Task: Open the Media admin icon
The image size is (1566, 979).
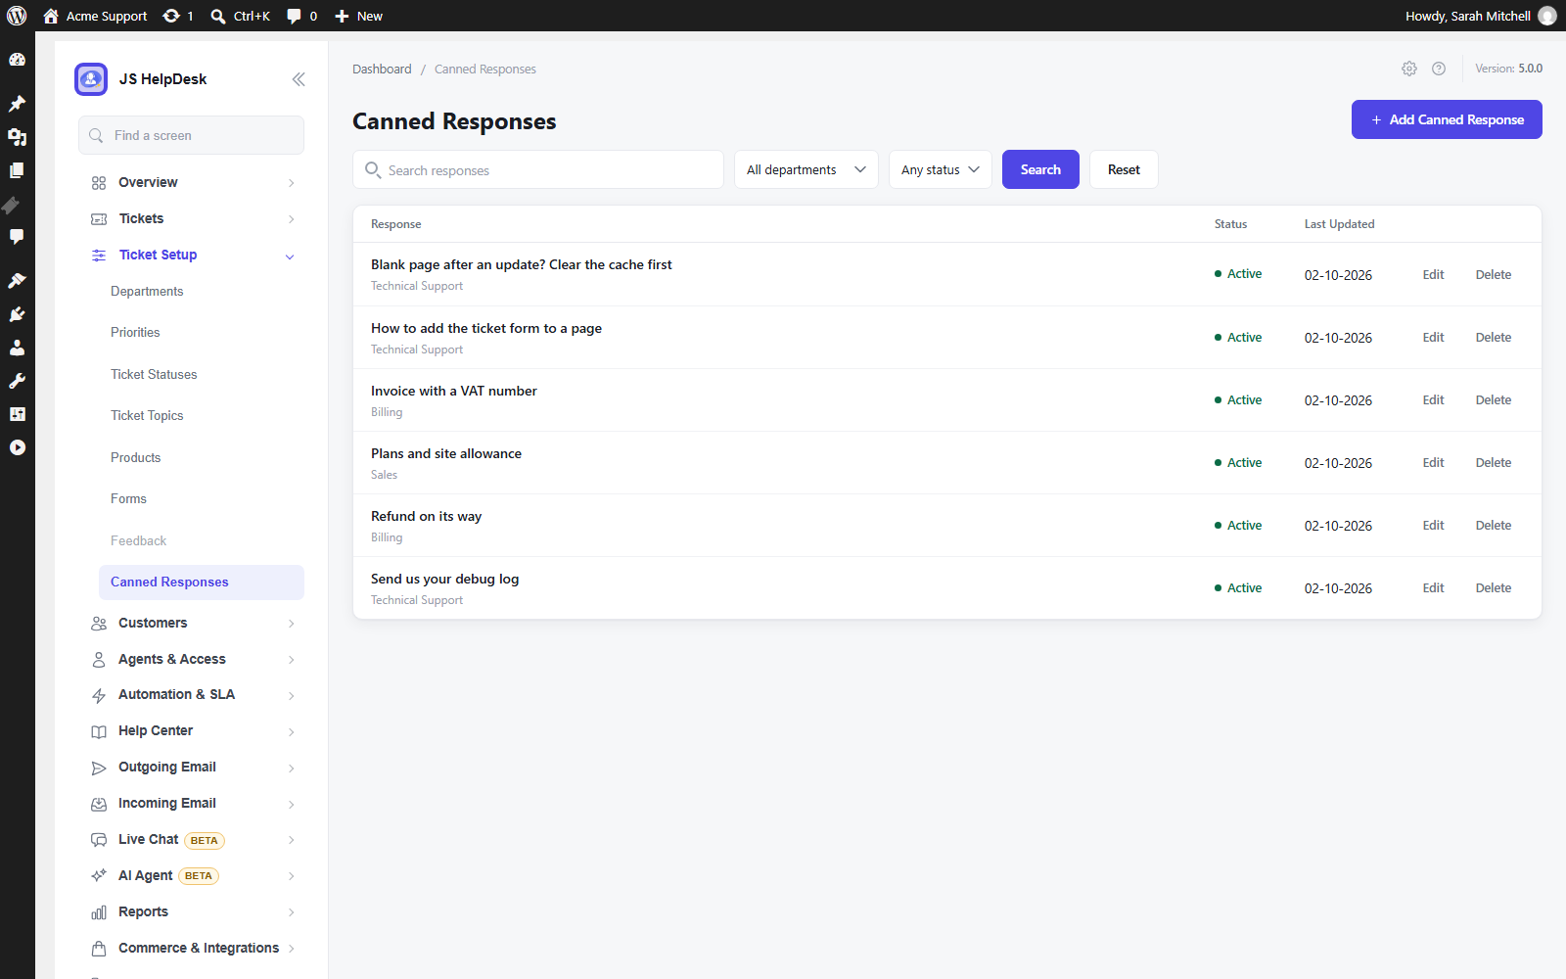Action: 17,137
